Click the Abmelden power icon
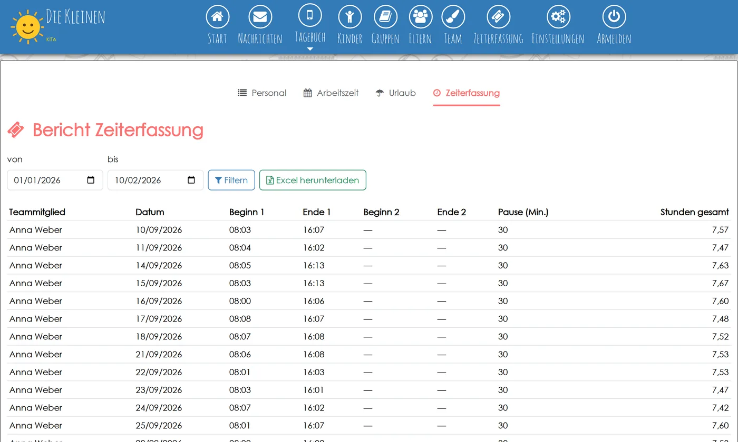Image resolution: width=738 pixels, height=442 pixels. (614, 17)
